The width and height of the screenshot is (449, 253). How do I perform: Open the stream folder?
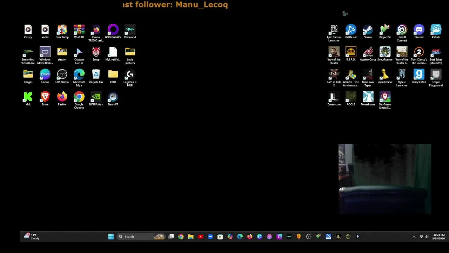[62, 54]
